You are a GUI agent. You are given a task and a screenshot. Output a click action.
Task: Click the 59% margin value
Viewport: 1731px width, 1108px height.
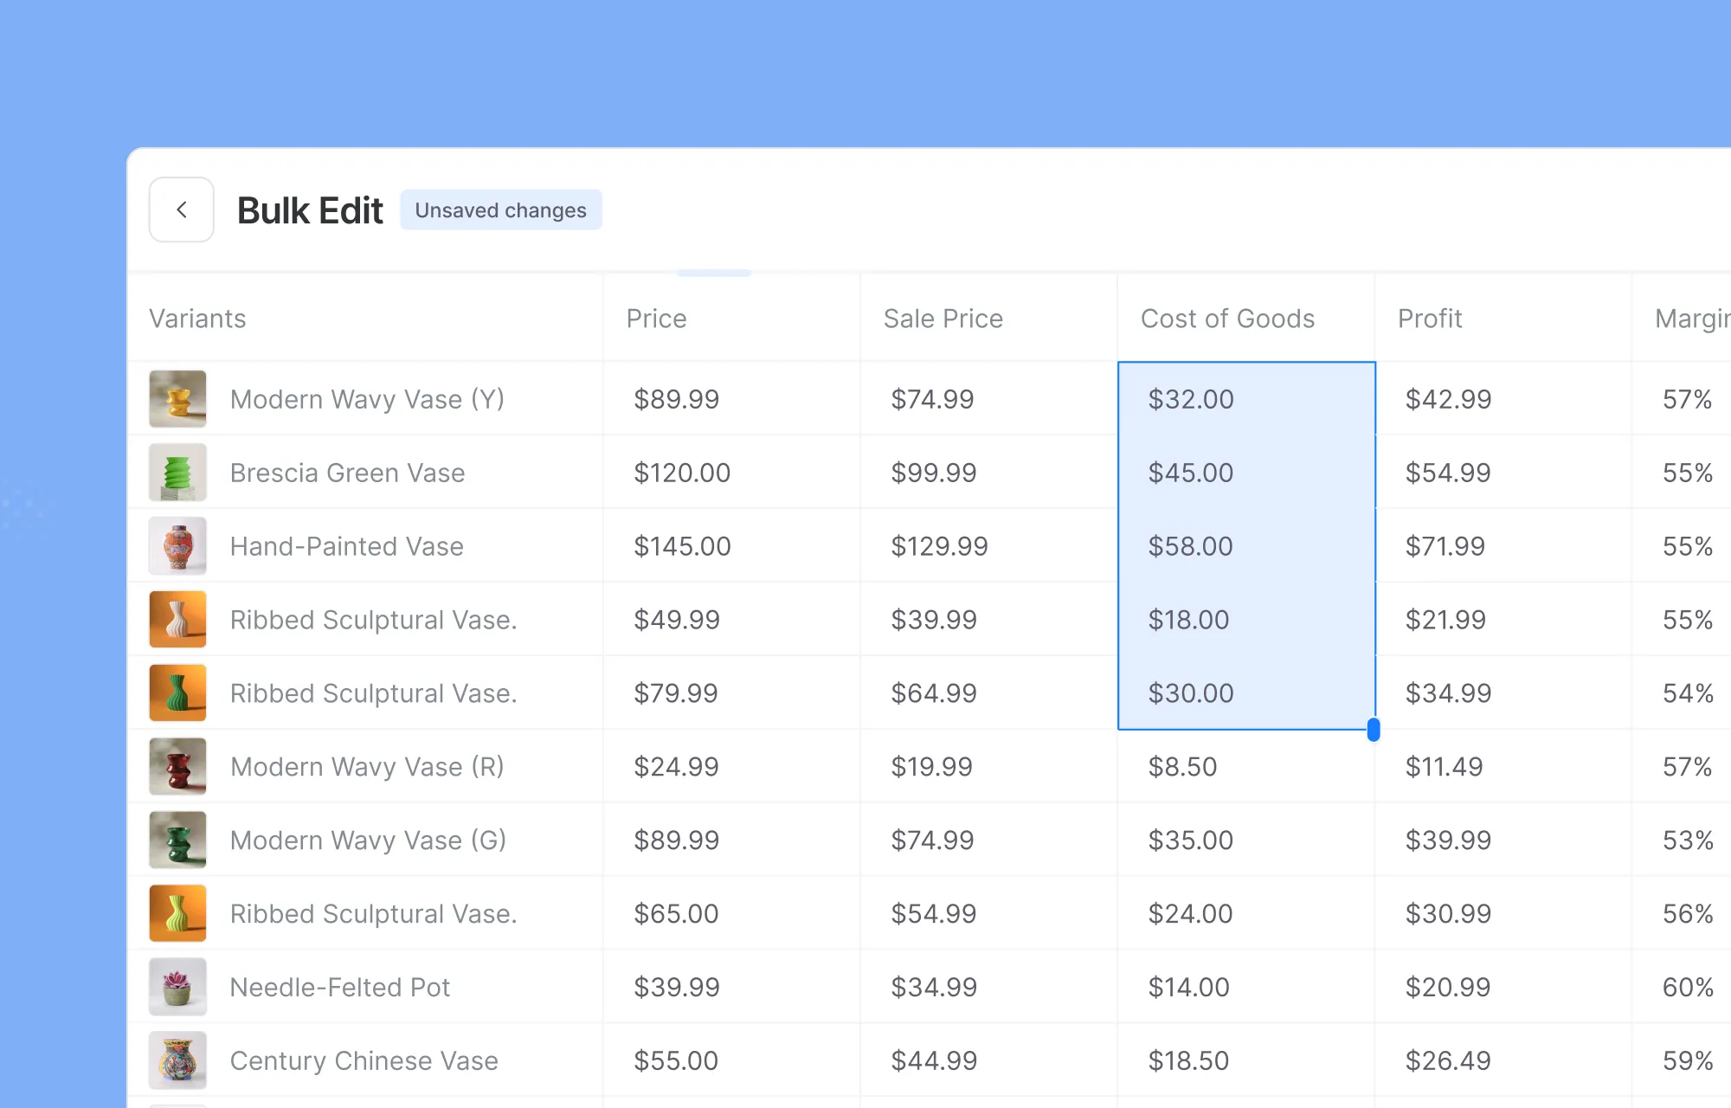pos(1688,1060)
